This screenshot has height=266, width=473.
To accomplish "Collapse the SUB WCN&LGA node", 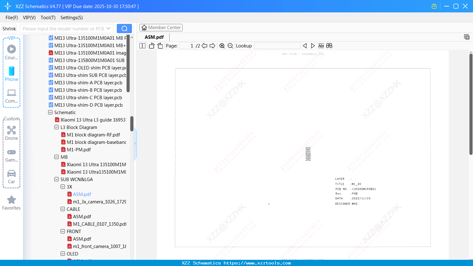I will [56, 179].
